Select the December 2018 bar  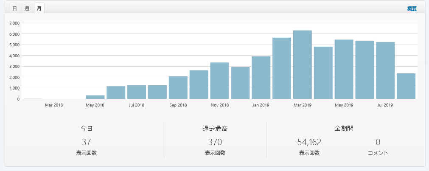coord(240,83)
